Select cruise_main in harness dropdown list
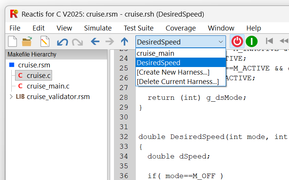 [181, 53]
